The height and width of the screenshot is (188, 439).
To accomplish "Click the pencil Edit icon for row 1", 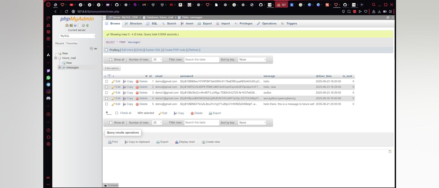I will (x=114, y=81).
